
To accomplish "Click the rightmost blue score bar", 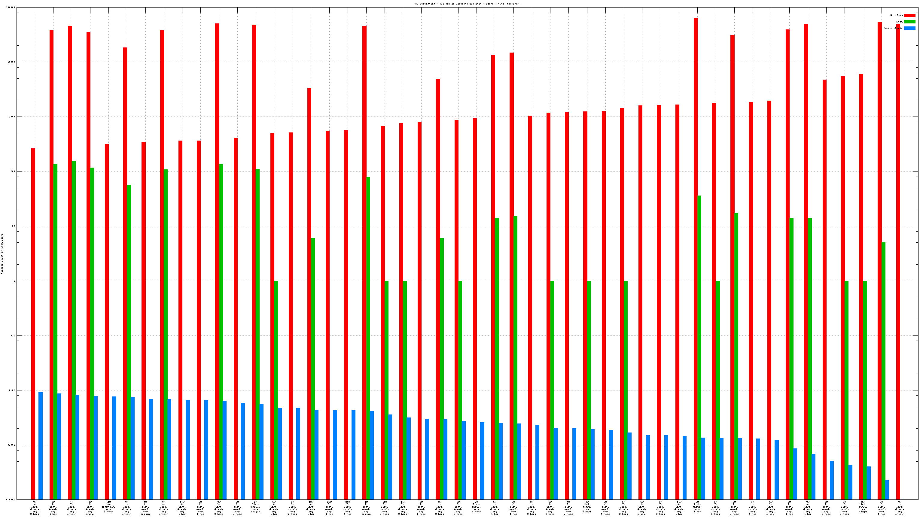I will click(x=887, y=490).
